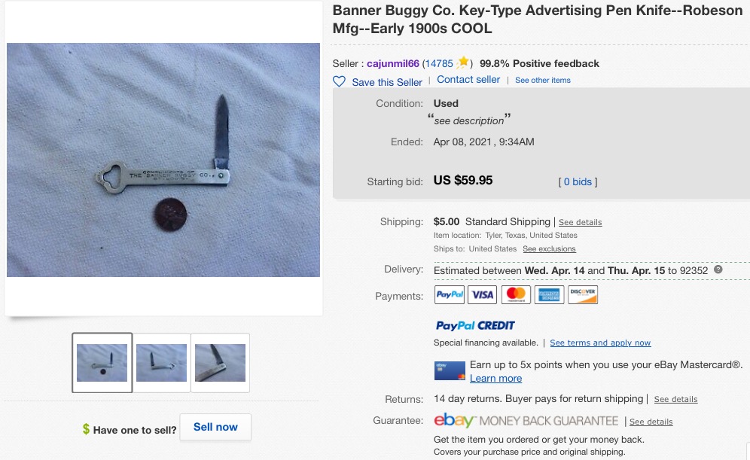This screenshot has width=750, height=460.
Task: Click Learn more about eBay Mastercard
Action: 495,378
